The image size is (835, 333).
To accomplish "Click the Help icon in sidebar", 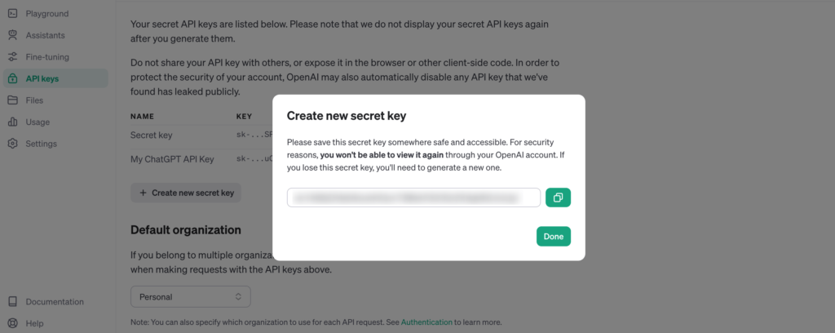I will click(x=12, y=323).
